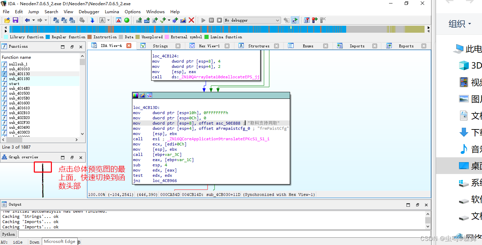Screen dimensions: 482x245
Task: Click the green circle status icon
Action: click(127, 20)
